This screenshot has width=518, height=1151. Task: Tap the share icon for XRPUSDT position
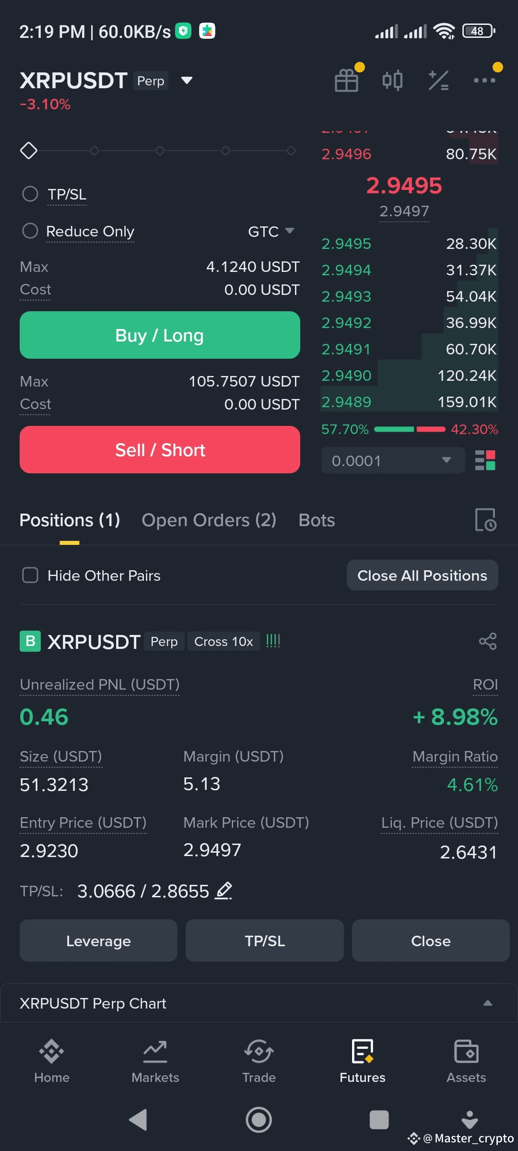tap(488, 641)
